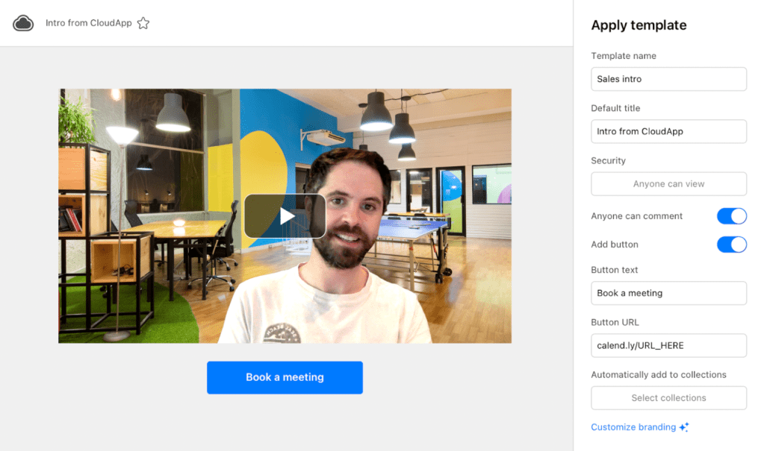764x451 pixels.
Task: Play the video using the play button
Action: point(285,216)
